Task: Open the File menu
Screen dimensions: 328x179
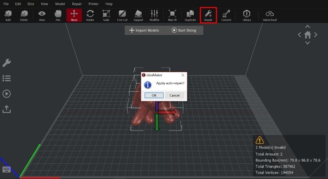Action: [6, 4]
